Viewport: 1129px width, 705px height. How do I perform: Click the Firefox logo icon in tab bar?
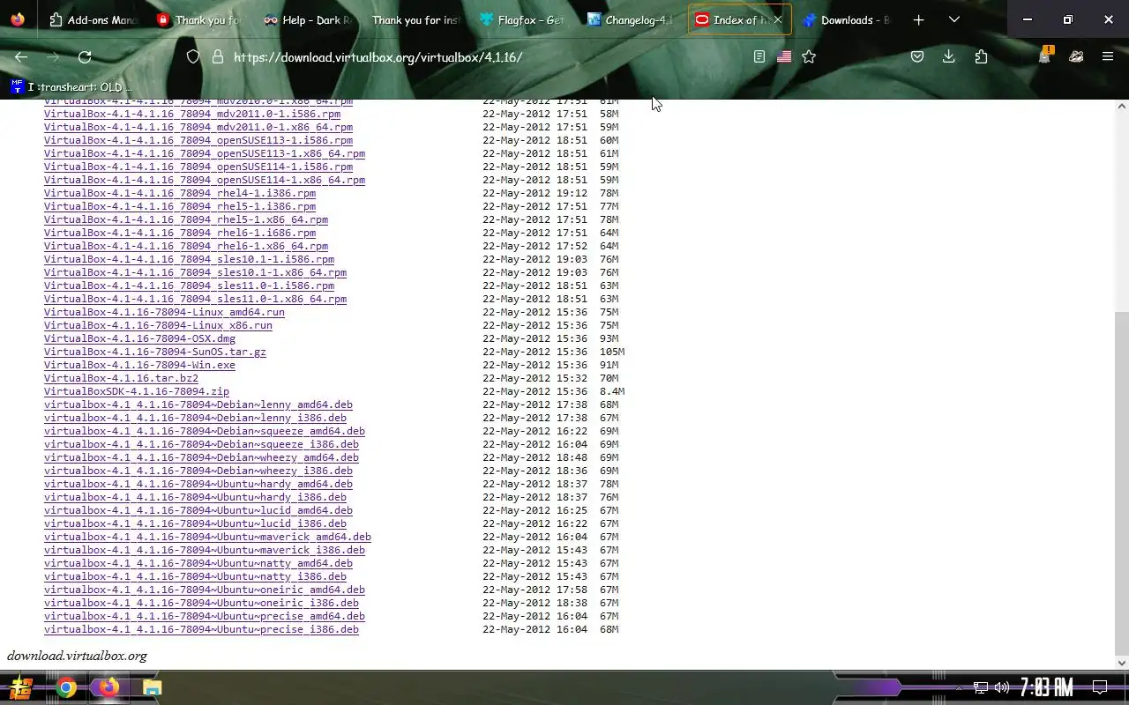(18, 19)
